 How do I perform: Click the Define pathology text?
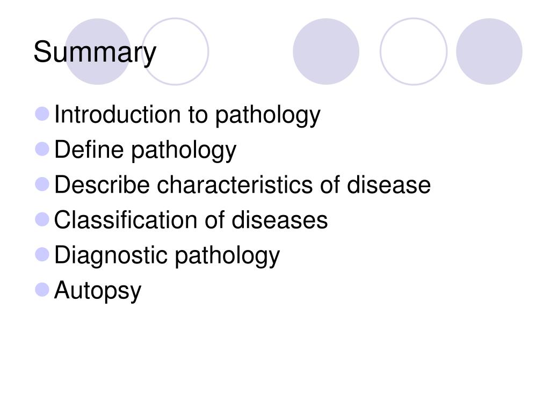pos(145,150)
